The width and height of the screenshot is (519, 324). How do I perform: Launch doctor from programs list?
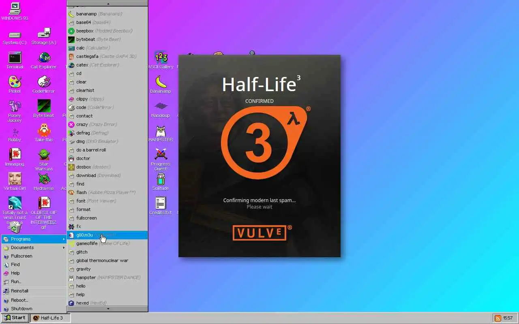pos(107,158)
